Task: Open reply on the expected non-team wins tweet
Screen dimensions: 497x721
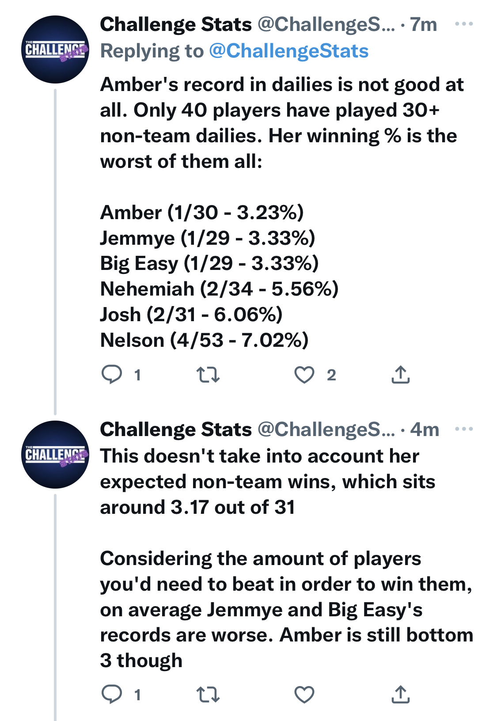Action: 112,694
